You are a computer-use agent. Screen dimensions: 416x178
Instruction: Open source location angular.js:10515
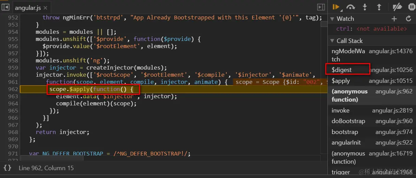pos(391,81)
